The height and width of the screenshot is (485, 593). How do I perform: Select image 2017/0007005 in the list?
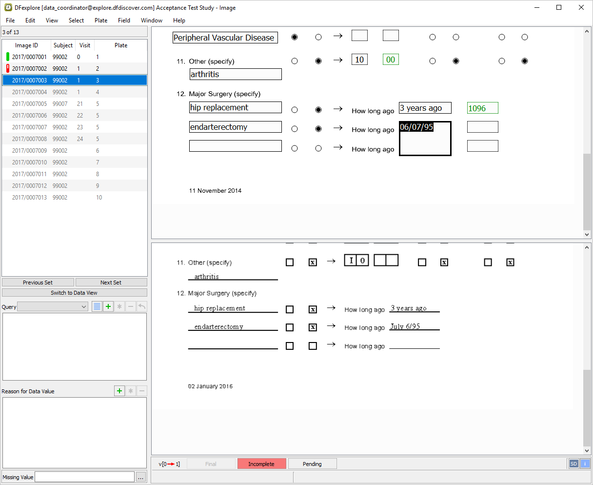click(x=29, y=104)
